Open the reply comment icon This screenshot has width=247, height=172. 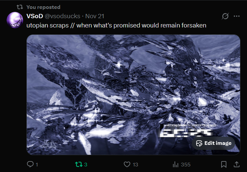click(x=30, y=164)
